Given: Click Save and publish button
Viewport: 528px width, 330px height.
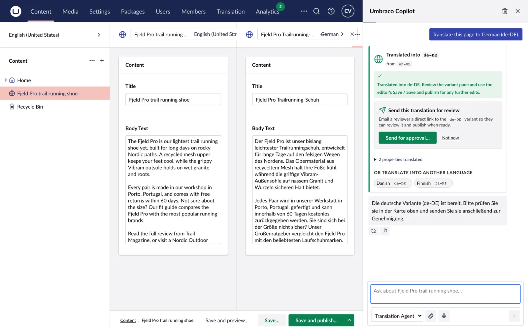Looking at the screenshot, I should point(316,320).
